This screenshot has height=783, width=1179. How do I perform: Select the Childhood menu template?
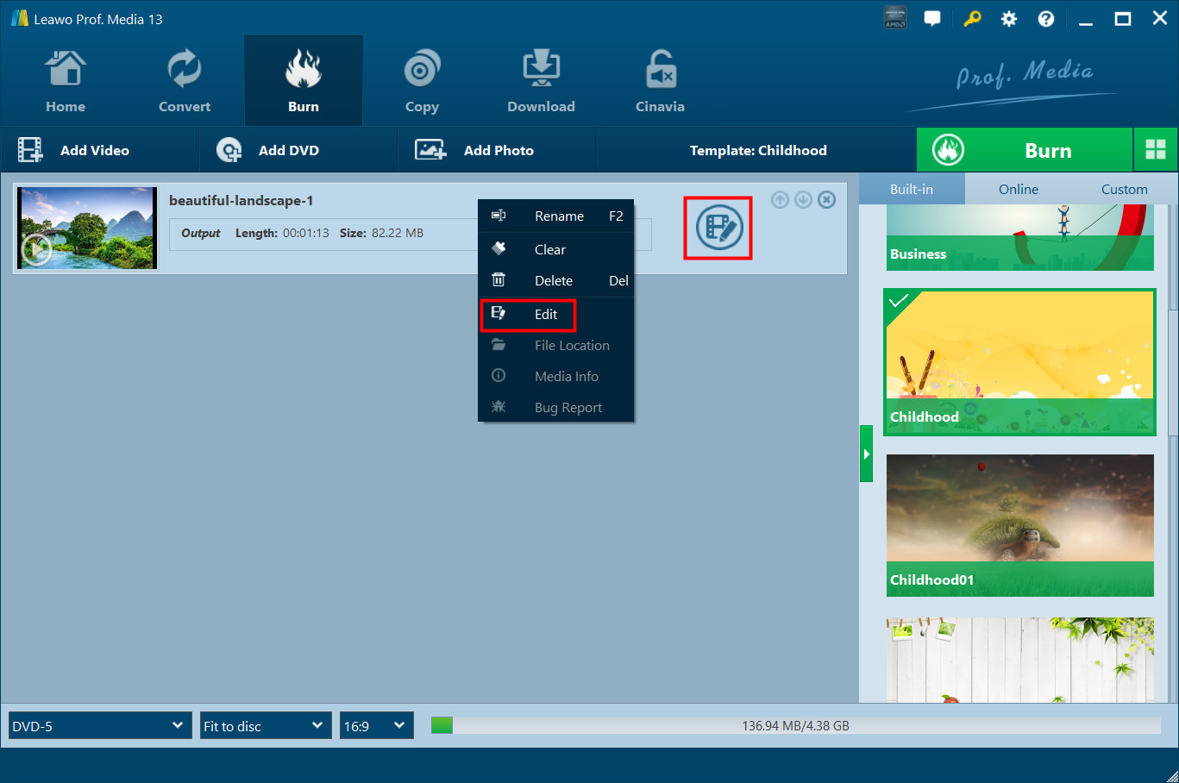[x=1020, y=361]
